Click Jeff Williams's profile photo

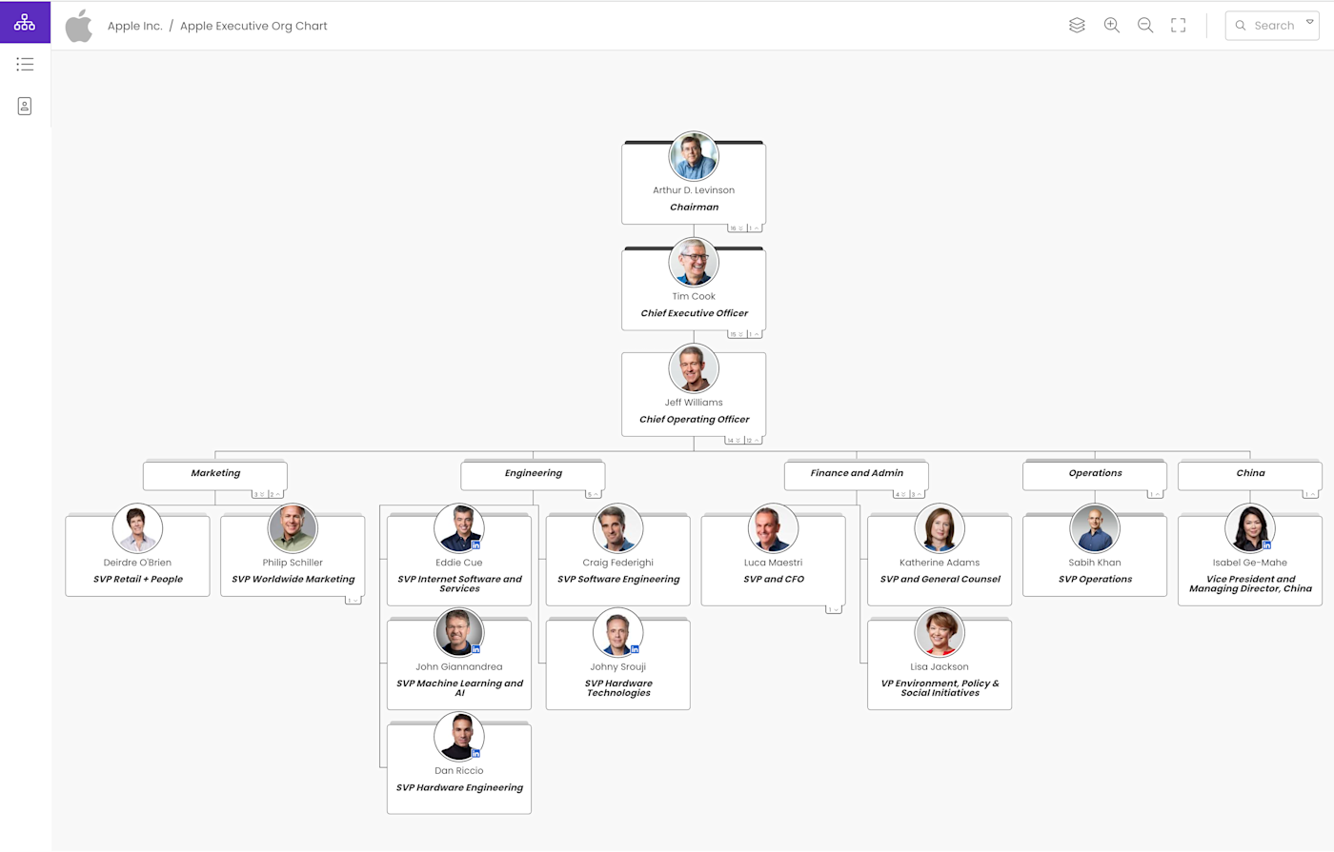click(694, 368)
